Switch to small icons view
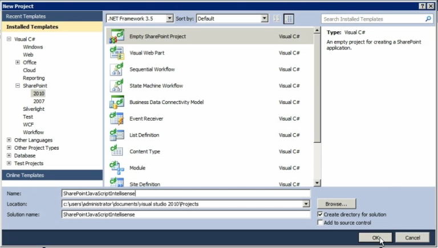Screen dimensions: 438x248 pos(277,19)
